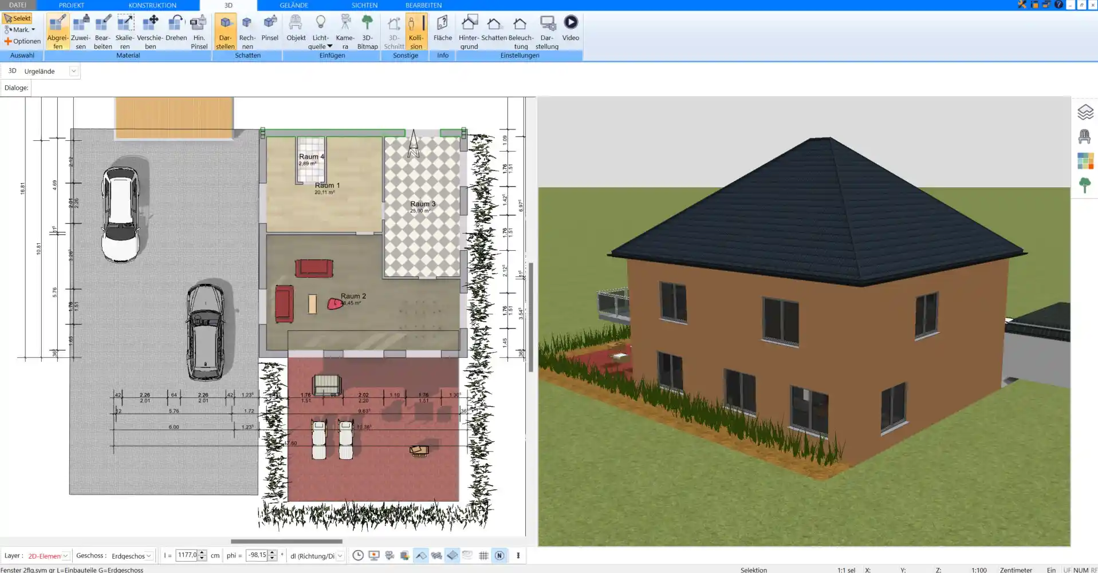1098x573 pixels.
Task: Activate the Verschieben material tool
Action: (x=150, y=32)
